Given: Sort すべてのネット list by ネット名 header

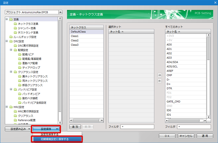Looking at the screenshot, I should 188,32.
